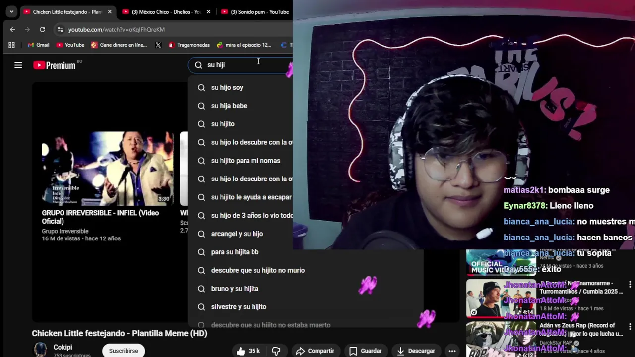635x357 pixels.
Task: Open Turromantikos Cumbia 2025 sidebar thumbnail
Action: pyautogui.click(x=501, y=298)
